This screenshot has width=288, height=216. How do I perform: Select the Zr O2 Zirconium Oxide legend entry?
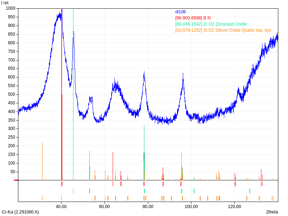coord(211,24)
